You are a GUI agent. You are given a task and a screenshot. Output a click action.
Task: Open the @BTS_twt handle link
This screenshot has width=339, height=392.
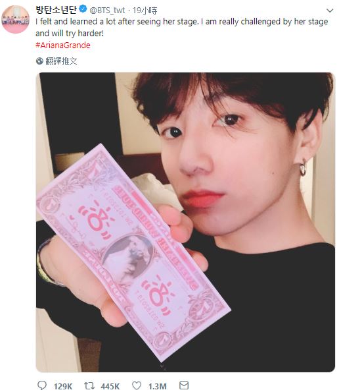(x=107, y=11)
